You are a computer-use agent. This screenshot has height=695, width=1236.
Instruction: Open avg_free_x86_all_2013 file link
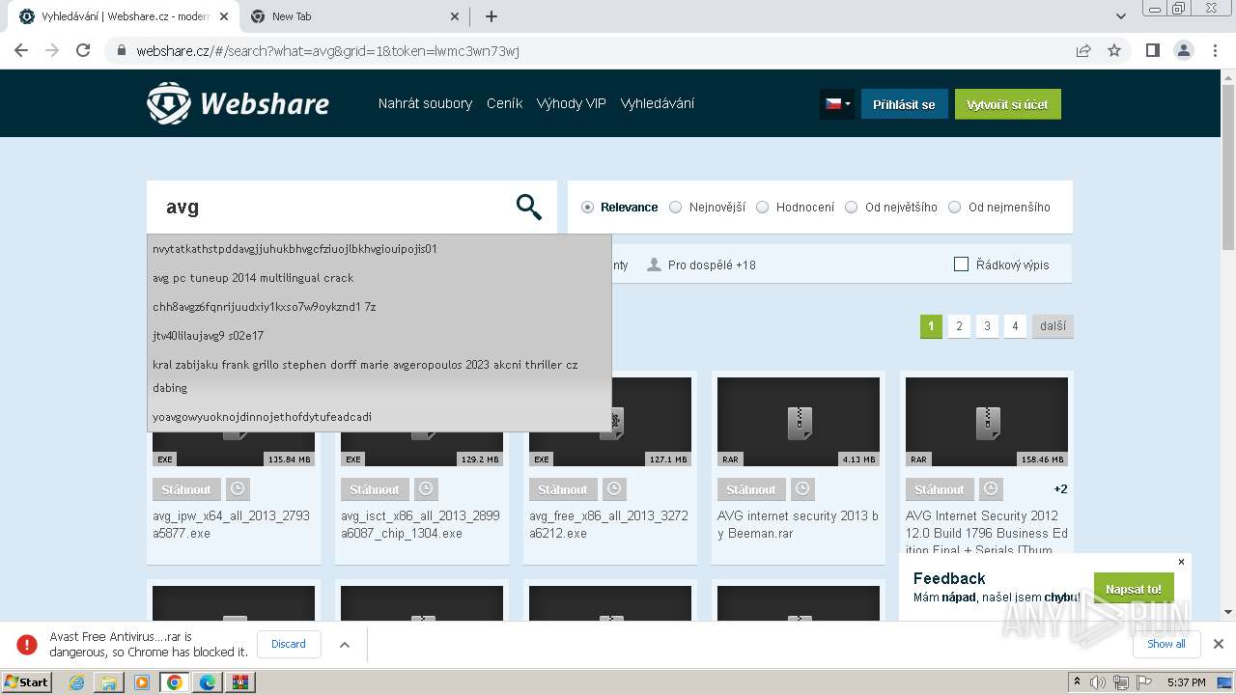(x=608, y=524)
